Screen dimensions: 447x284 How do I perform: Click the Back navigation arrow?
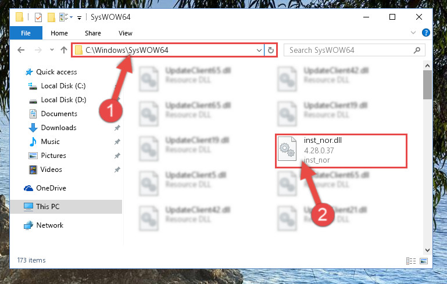21,51
